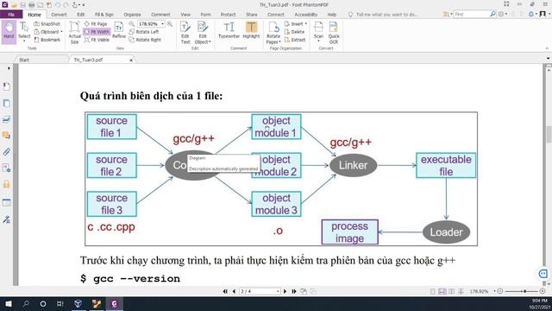Click the save icon in quick access toolbar
552x311 pixels.
[x=23, y=4]
